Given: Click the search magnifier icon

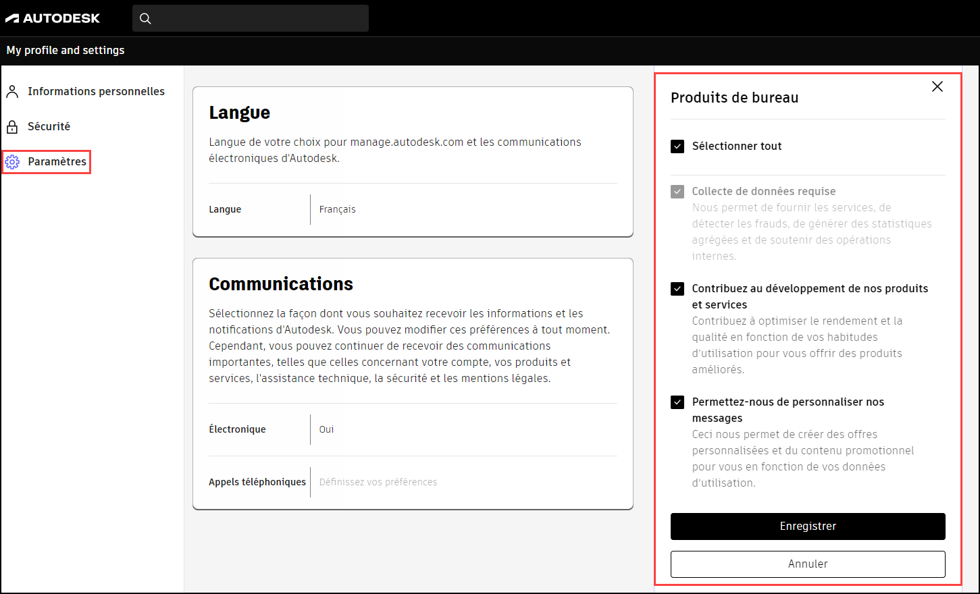Looking at the screenshot, I should [x=145, y=18].
